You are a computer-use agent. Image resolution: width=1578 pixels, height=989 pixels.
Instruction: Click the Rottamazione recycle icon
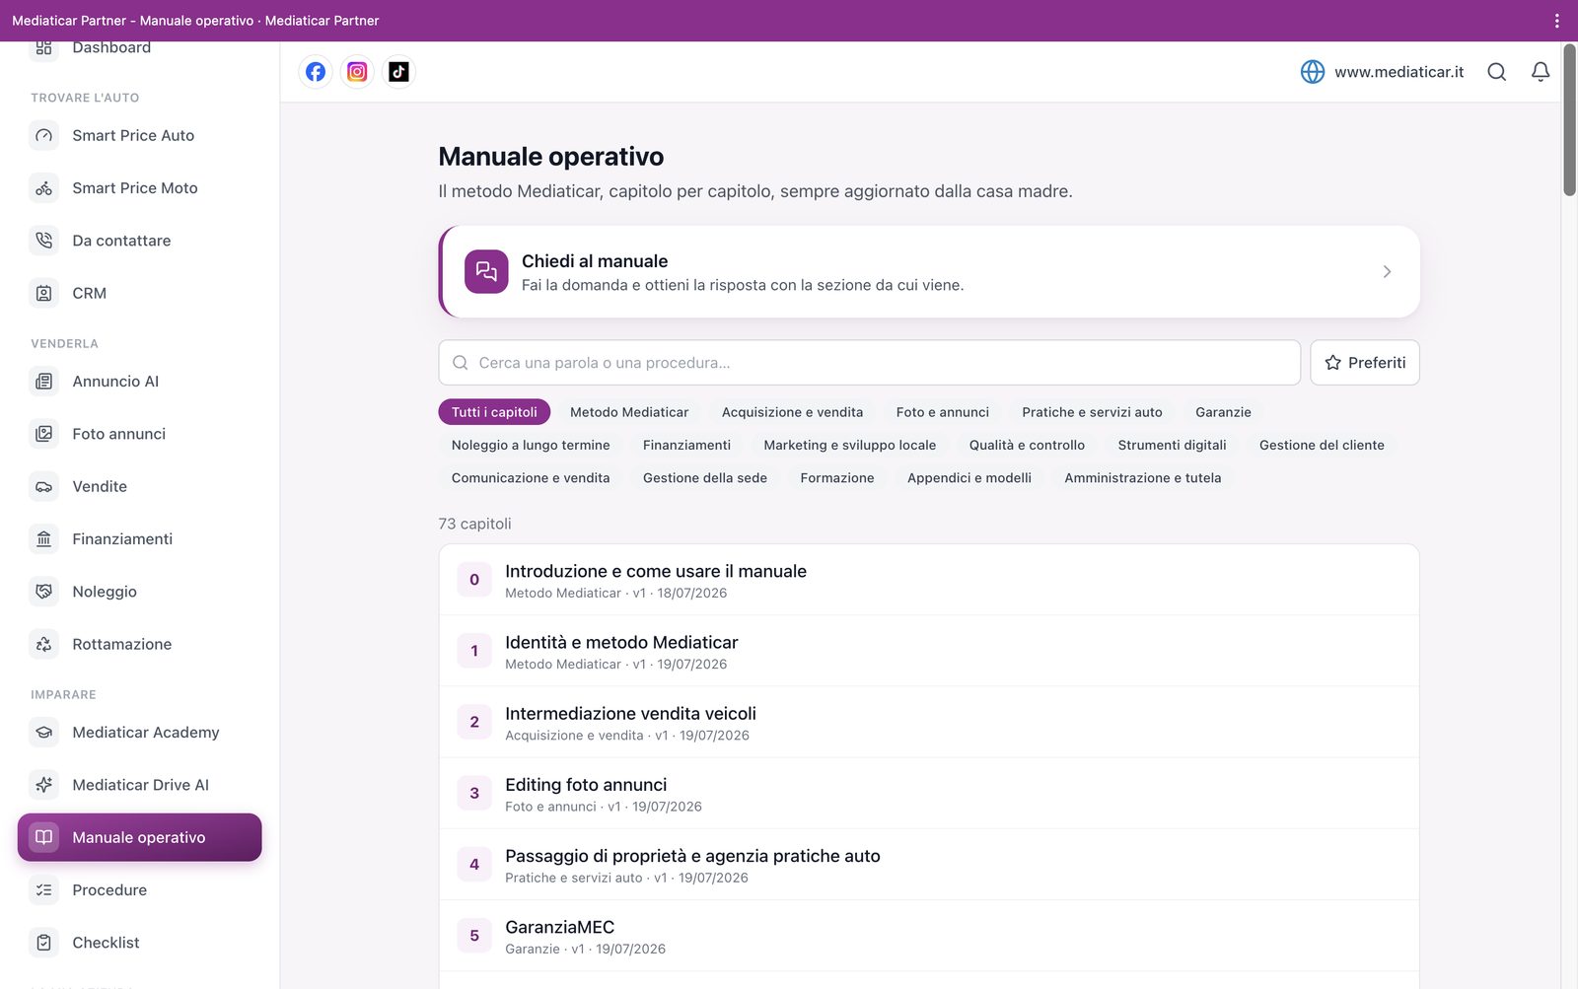point(44,644)
